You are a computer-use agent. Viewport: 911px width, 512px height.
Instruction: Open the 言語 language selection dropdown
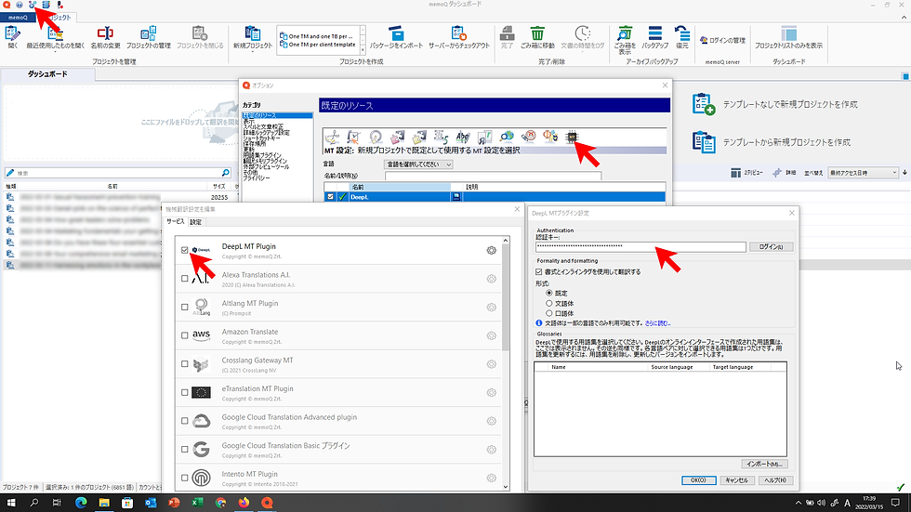click(x=418, y=164)
